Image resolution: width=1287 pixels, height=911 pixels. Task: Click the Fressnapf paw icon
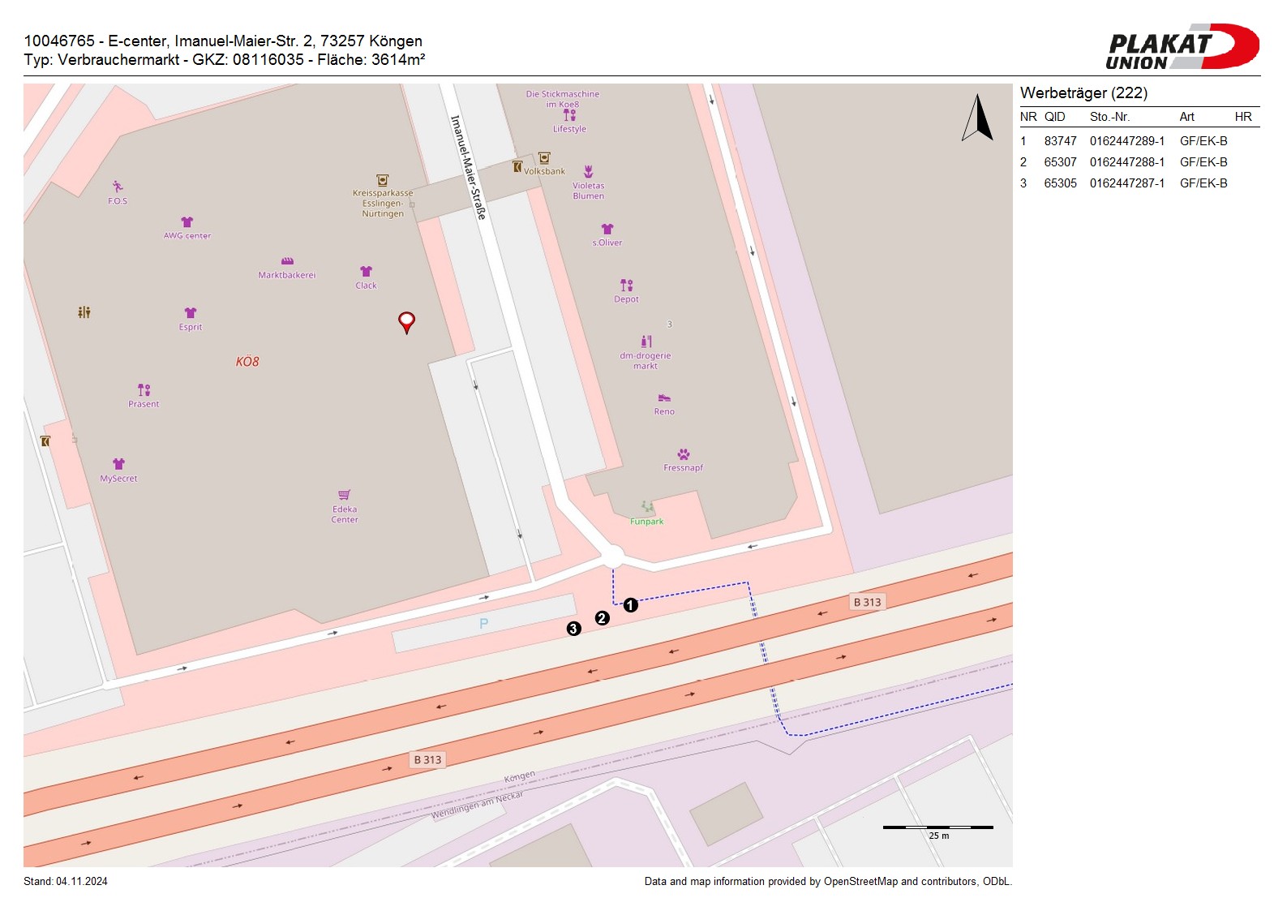[683, 454]
